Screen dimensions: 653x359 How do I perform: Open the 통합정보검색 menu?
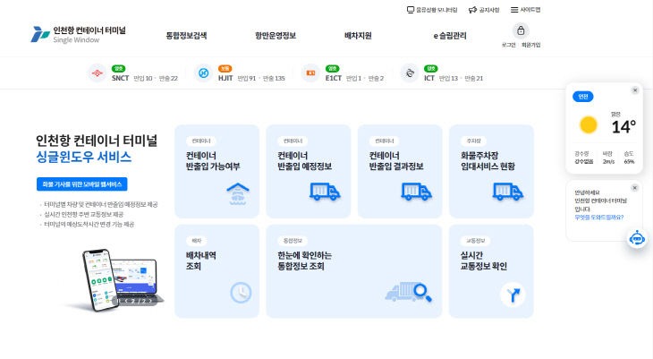(186, 36)
